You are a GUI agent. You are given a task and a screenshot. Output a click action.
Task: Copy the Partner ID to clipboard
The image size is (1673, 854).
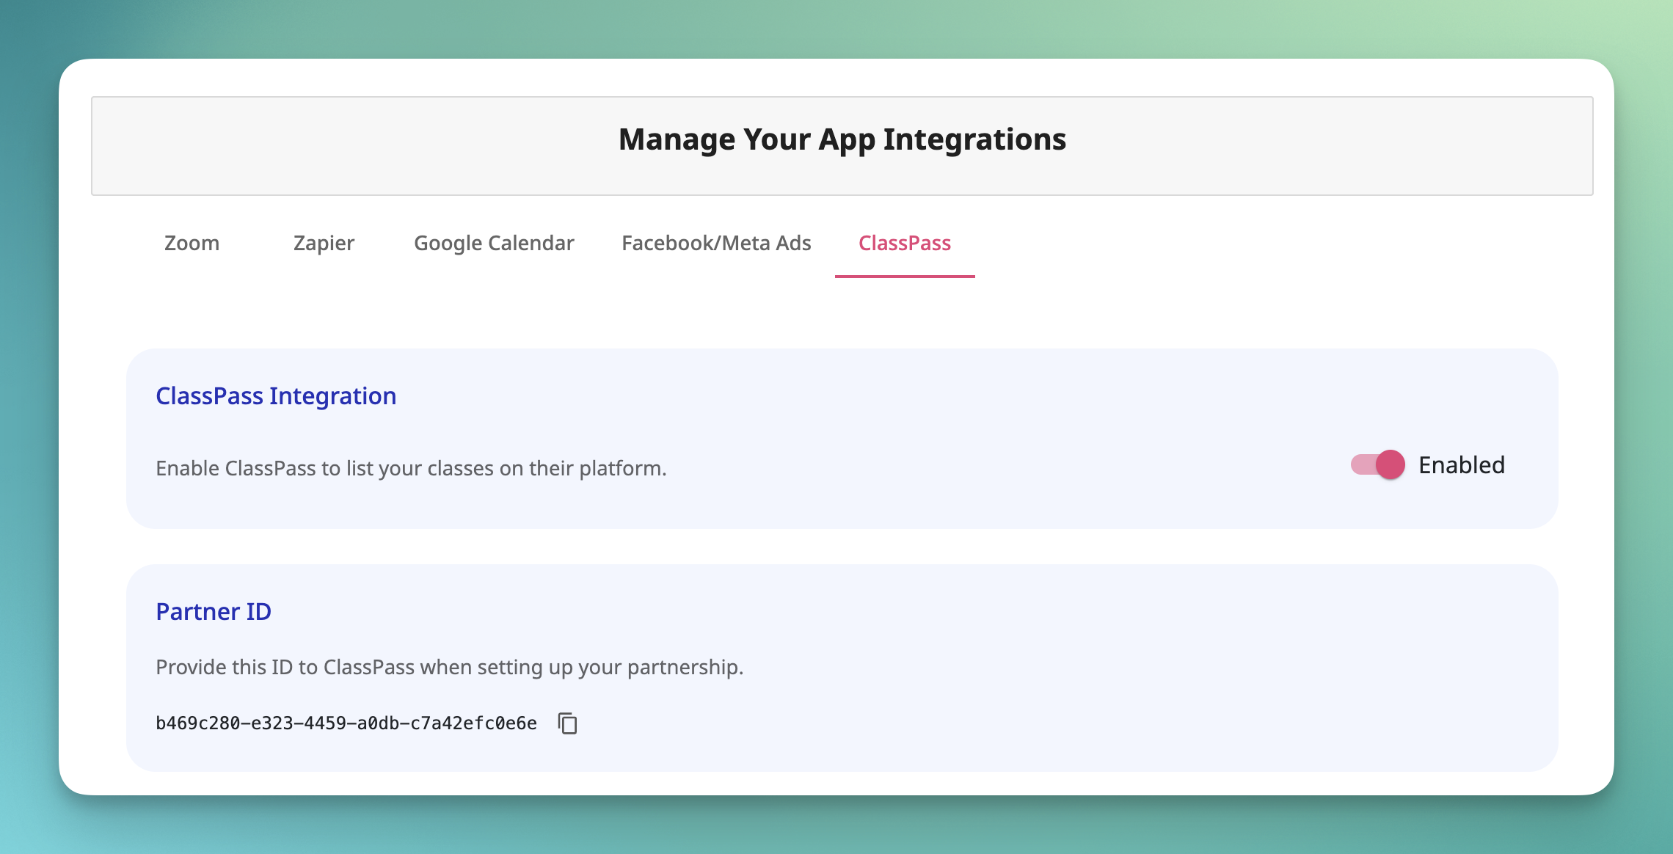(568, 723)
